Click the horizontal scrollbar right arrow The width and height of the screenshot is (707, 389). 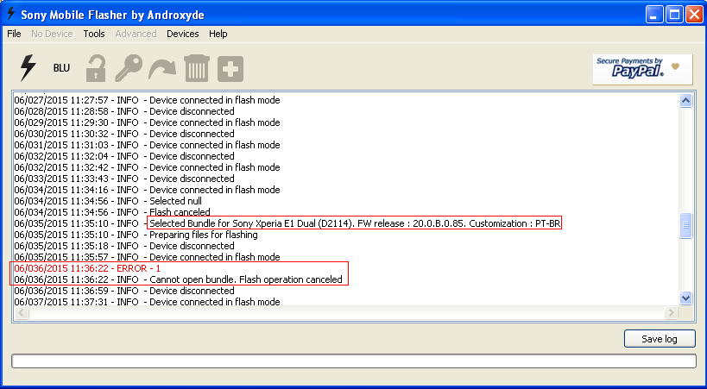coord(671,312)
